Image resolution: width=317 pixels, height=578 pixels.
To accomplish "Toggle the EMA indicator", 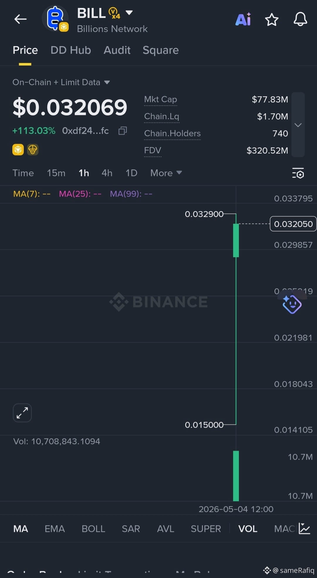I will click(x=55, y=529).
